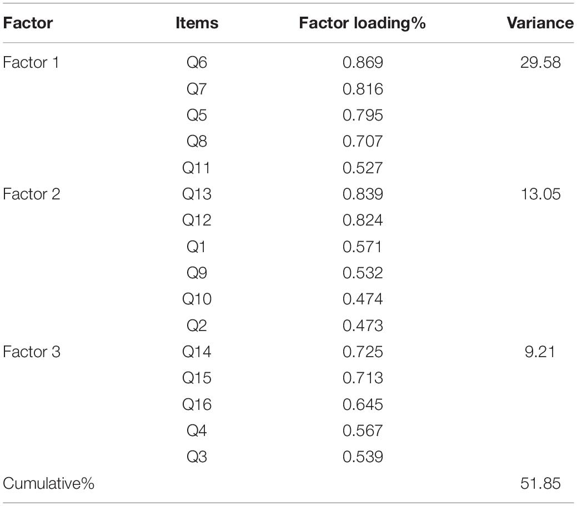Image resolution: width=577 pixels, height=506 pixels.
Task: Select item Q14 cell
Action: 197,352
